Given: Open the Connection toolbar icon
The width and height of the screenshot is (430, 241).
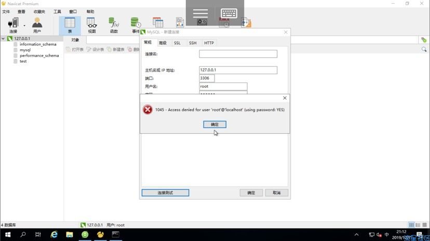Looking at the screenshot, I should [13, 25].
